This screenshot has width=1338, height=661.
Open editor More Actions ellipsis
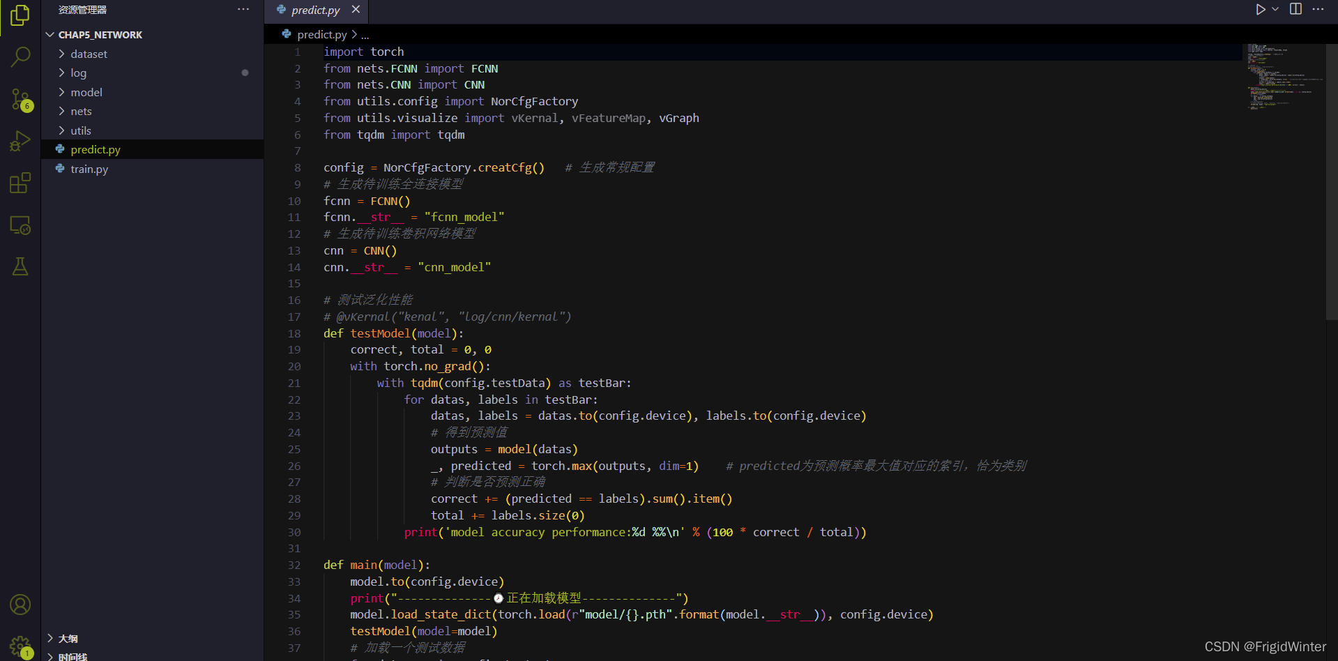(1318, 9)
